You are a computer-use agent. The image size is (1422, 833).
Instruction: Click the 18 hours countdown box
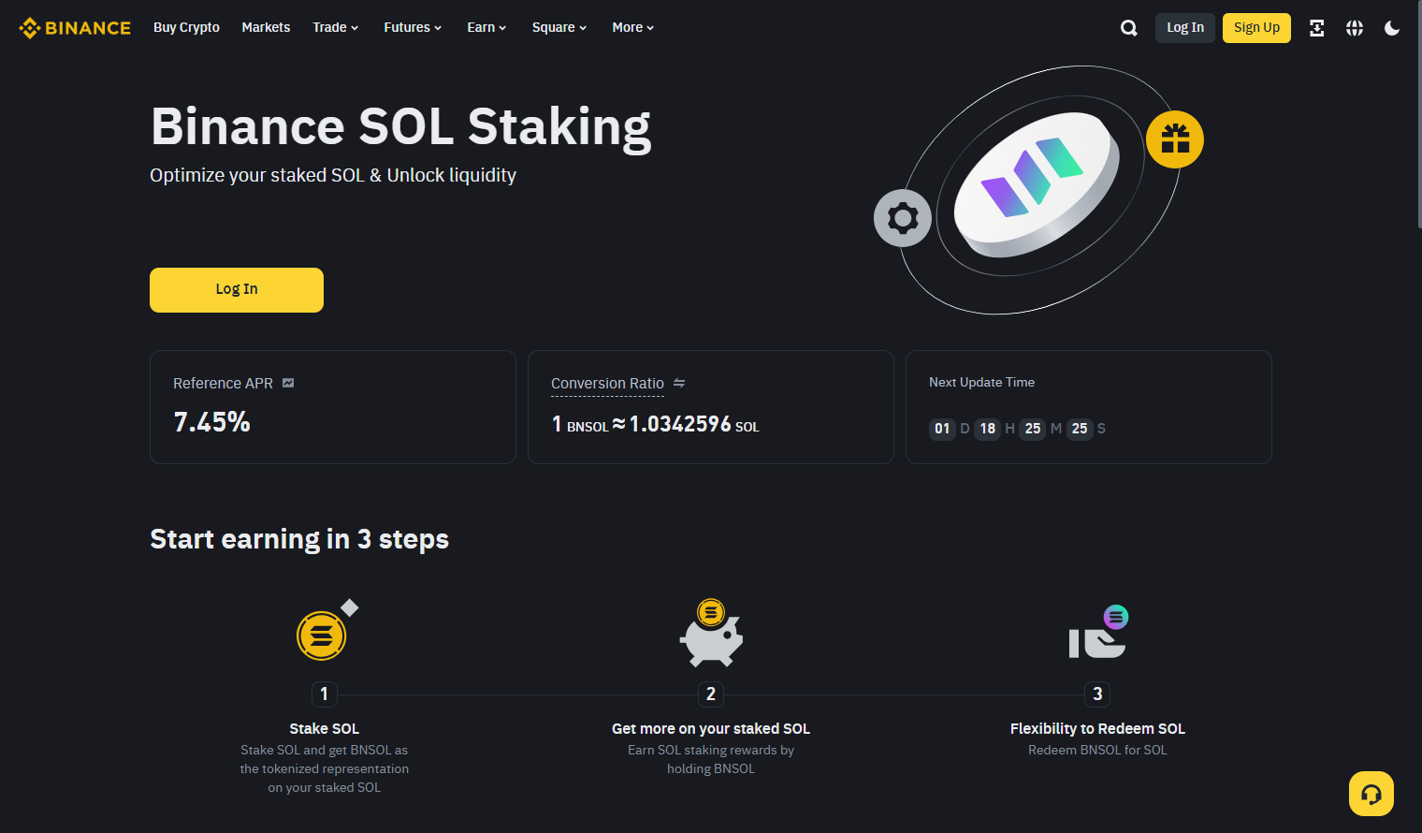pyautogui.click(x=988, y=429)
